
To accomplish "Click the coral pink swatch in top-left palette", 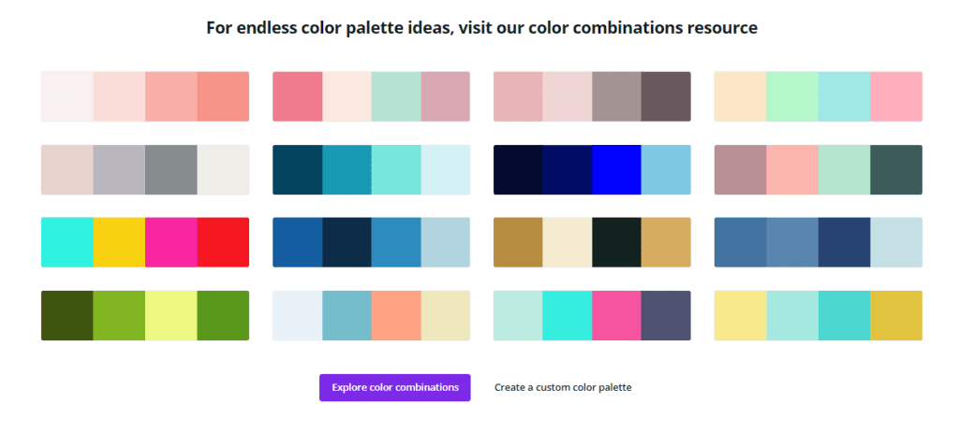I will [x=223, y=96].
